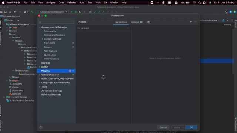Run FullstackBackendApplication with green play icon
The width and height of the screenshot is (237, 133).
pyautogui.click(x=71, y=12)
